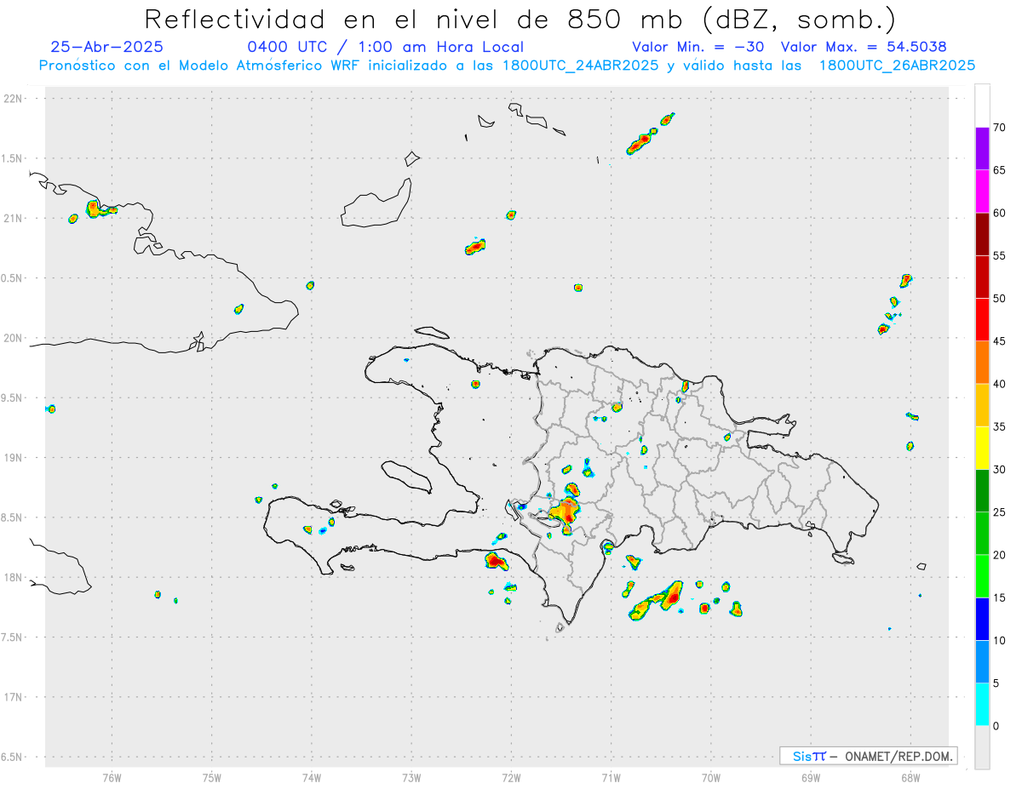Image resolution: width=1022 pixels, height=789 pixels.
Task: Click the '15' value on the color scale
Action: click(1001, 597)
